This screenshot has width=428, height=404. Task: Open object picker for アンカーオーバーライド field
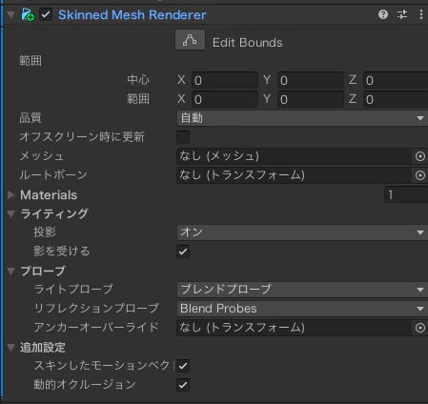pyautogui.click(x=420, y=328)
